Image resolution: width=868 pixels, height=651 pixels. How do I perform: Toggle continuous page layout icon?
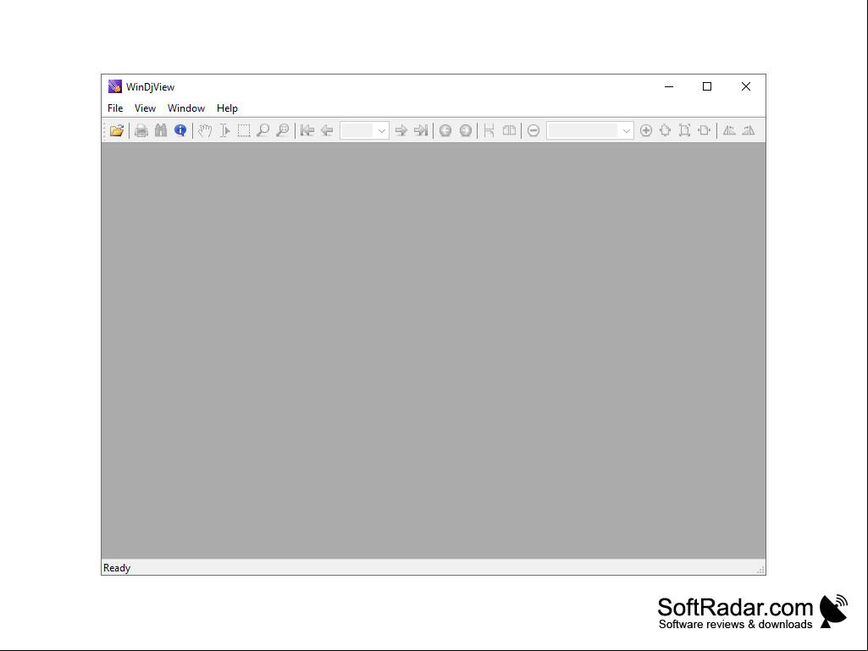coord(489,130)
